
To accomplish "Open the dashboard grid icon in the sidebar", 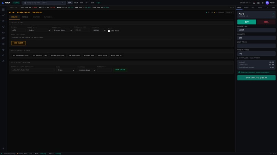I will [3, 10].
